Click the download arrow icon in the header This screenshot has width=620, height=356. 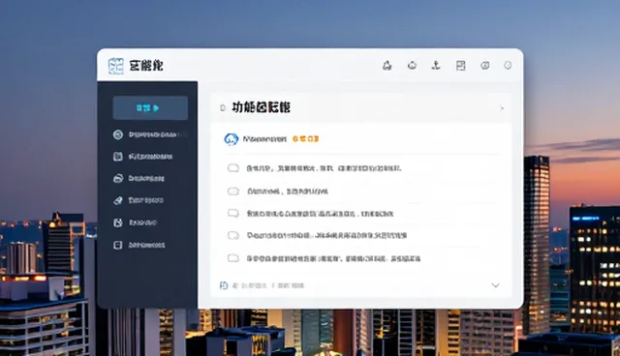[x=436, y=66]
